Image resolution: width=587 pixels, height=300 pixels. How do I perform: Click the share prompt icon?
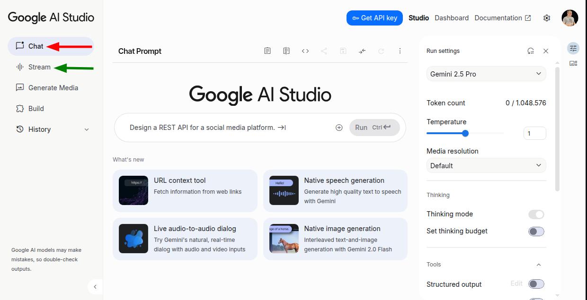click(324, 51)
